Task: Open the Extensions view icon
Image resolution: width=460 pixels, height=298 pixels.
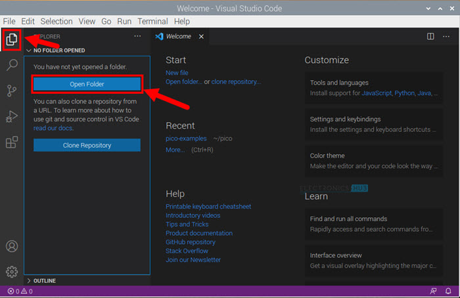Action: click(x=12, y=142)
